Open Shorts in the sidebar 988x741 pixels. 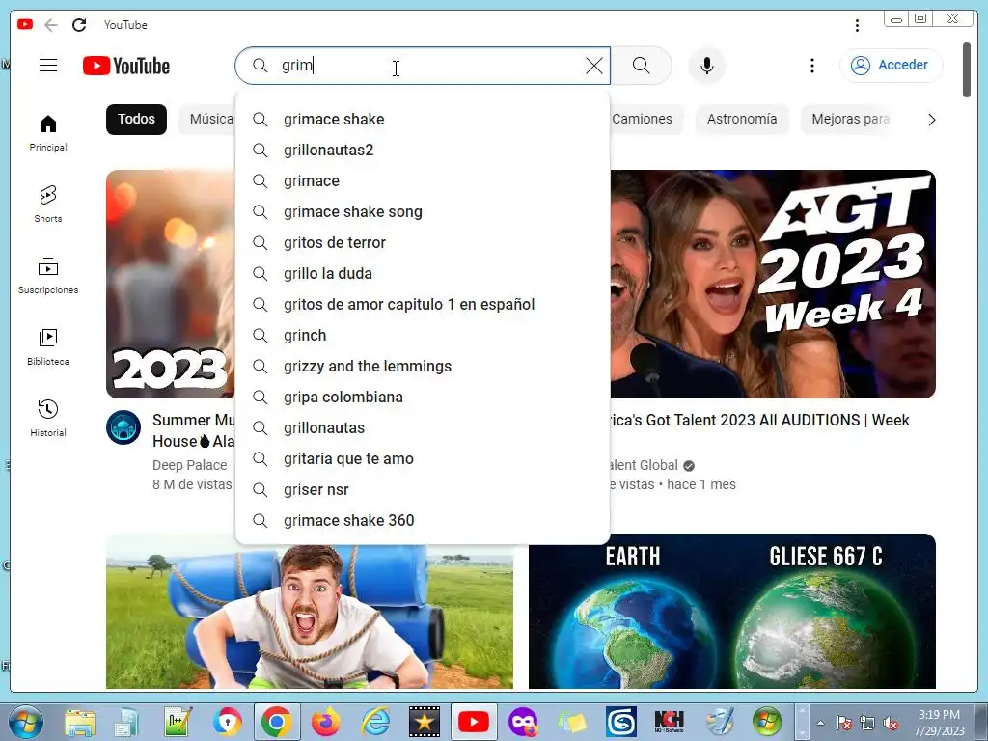point(48,205)
